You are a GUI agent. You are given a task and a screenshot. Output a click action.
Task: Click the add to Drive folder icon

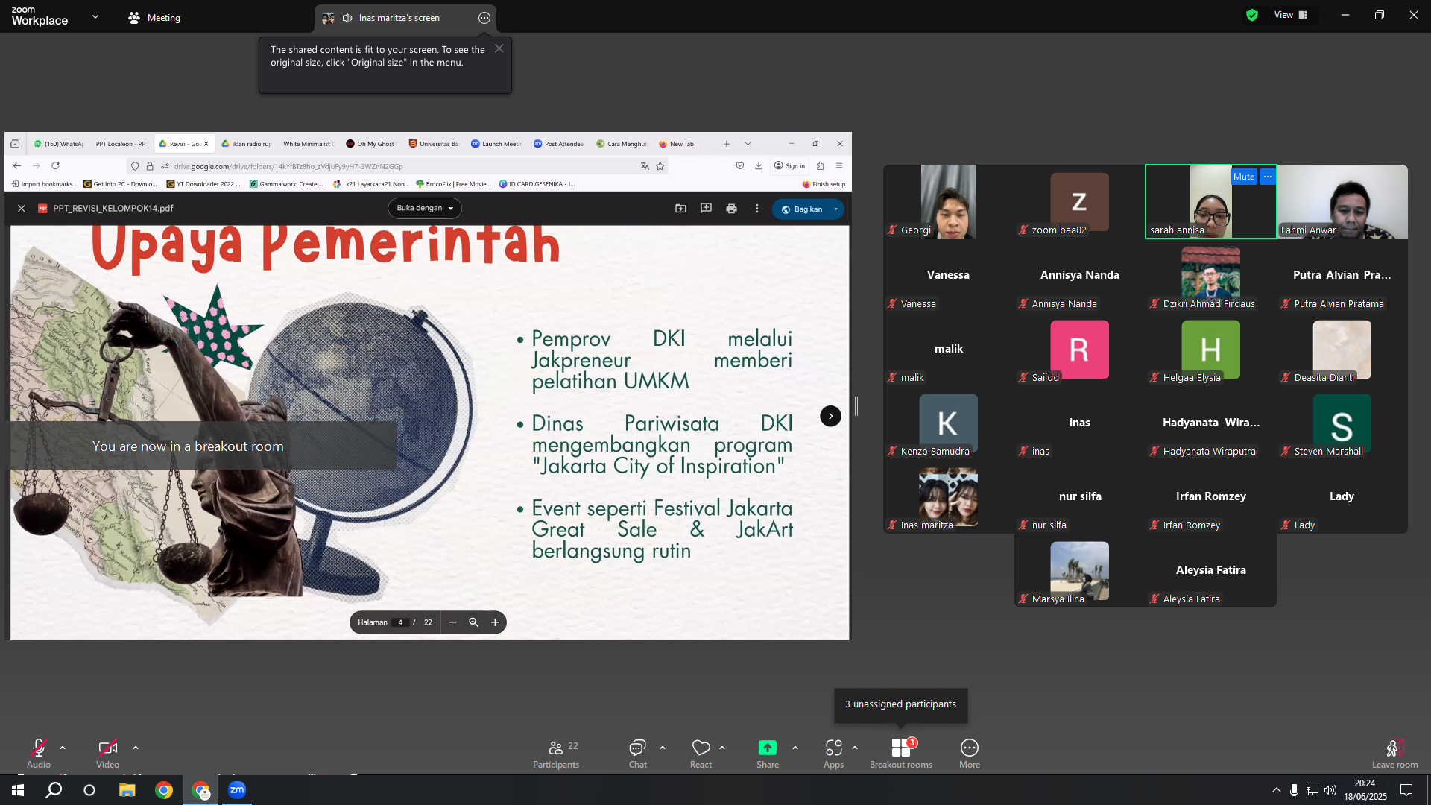(680, 209)
